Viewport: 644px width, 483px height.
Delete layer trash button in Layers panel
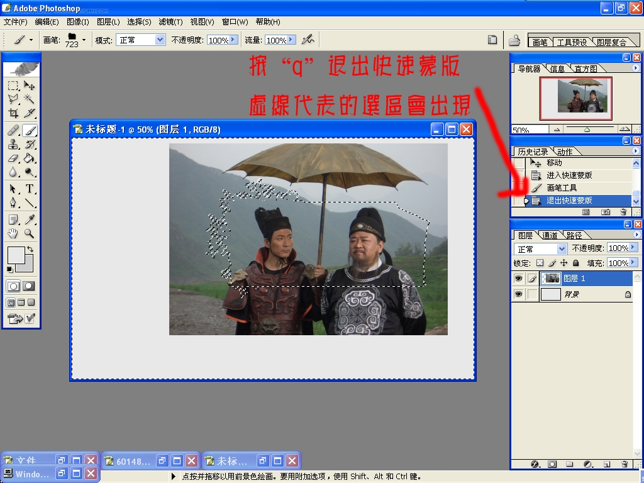[x=625, y=464]
